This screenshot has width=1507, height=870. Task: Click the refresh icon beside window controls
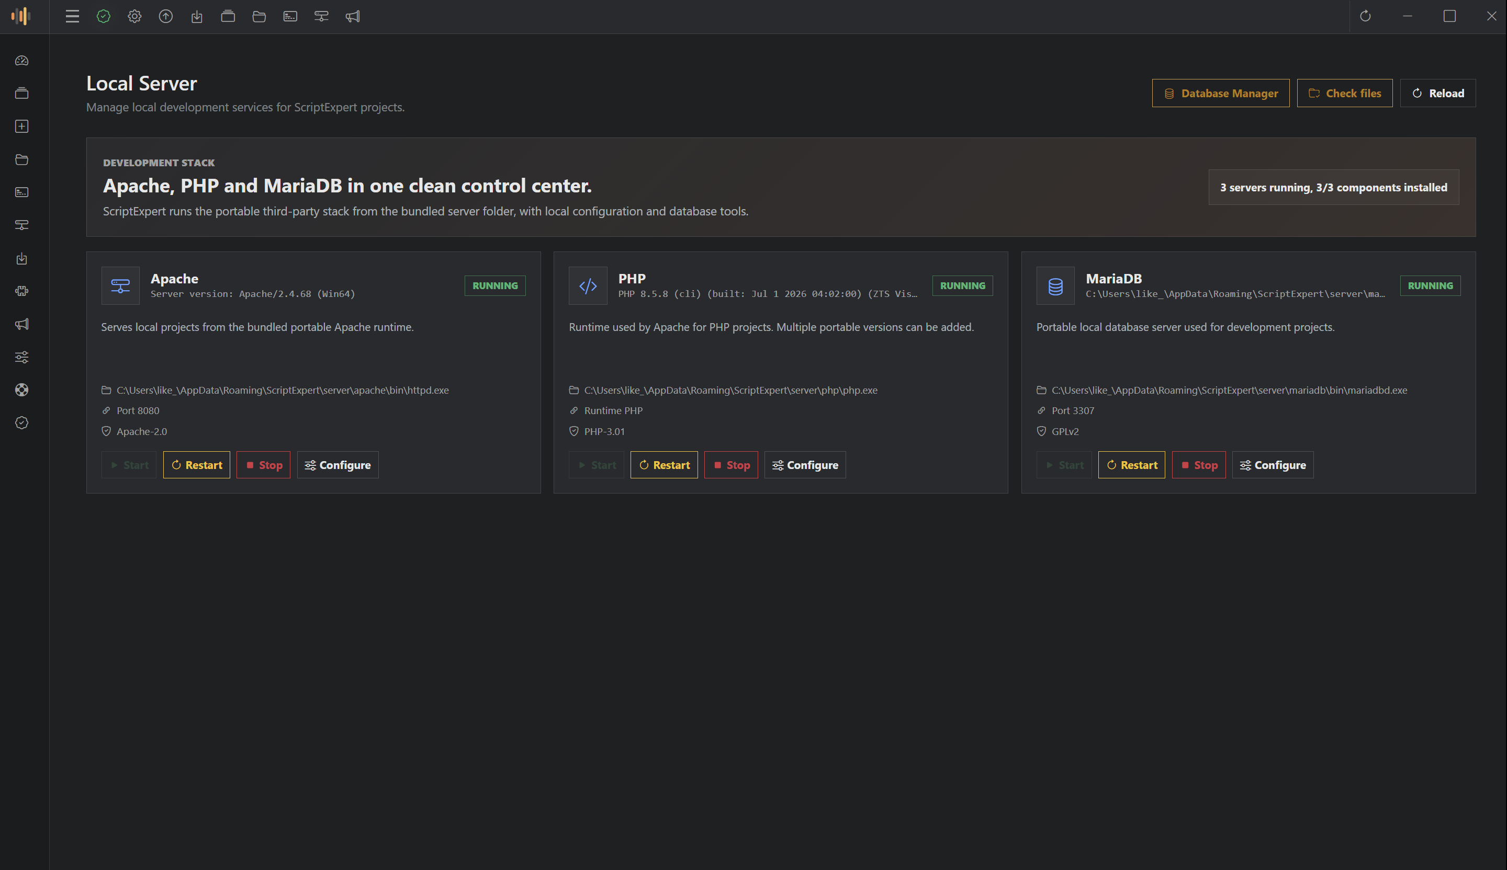(x=1365, y=16)
